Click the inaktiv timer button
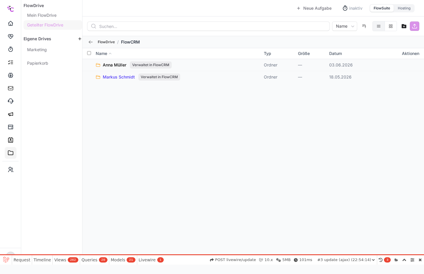Viewport: 424px width, 274px height. point(352,8)
